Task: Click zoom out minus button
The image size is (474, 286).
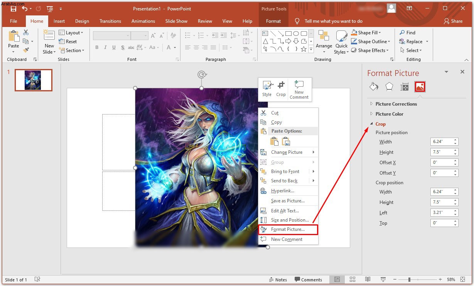Action: tap(395, 279)
